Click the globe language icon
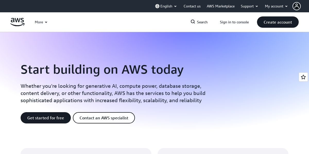Screen dimensions: 309x154 [157, 6]
